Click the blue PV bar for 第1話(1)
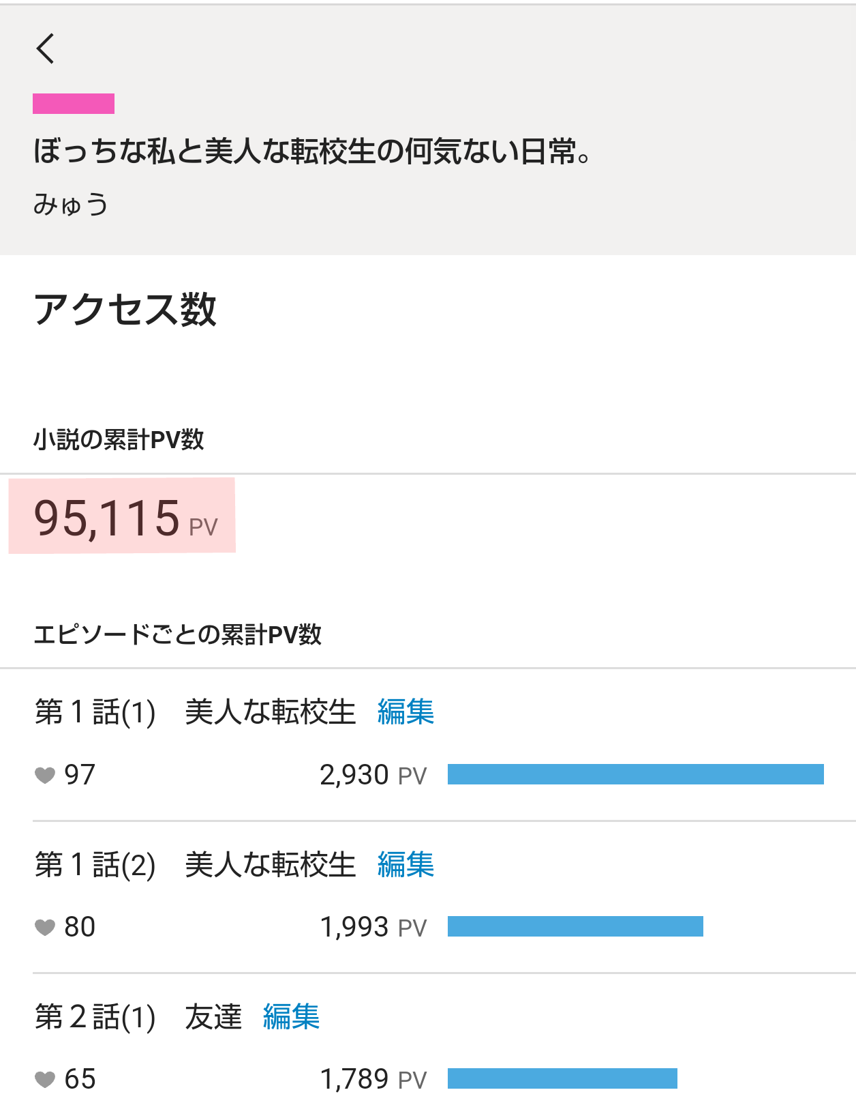The height and width of the screenshot is (1118, 856). (x=635, y=774)
